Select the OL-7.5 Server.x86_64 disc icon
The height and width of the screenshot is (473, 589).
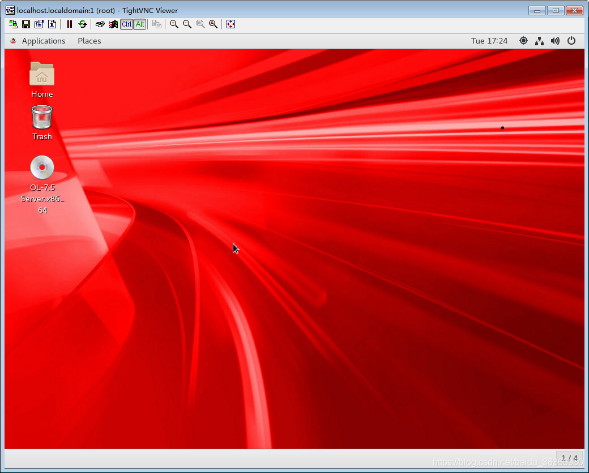(x=42, y=184)
